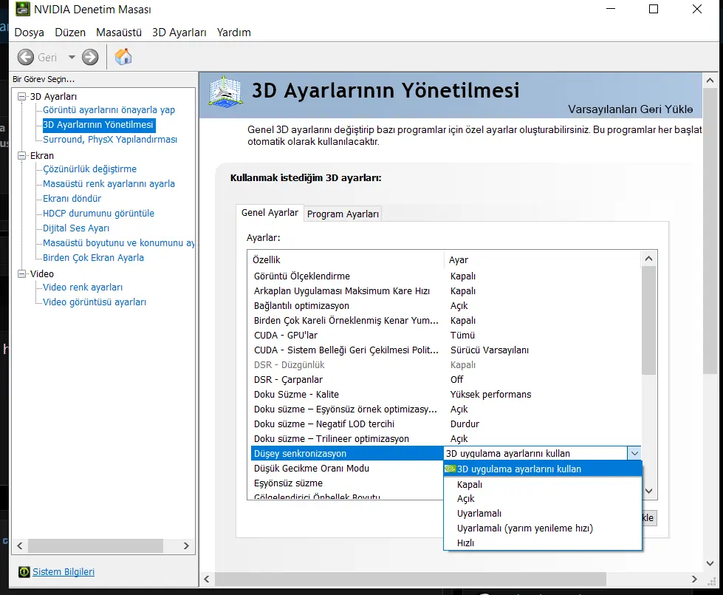Choose Hızlı in dropdown list
Screen dimensions: 723x595
pos(543,543)
